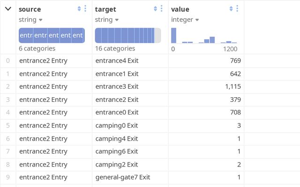Click the target column header name
This screenshot has height=187, width=300.
click(105, 9)
